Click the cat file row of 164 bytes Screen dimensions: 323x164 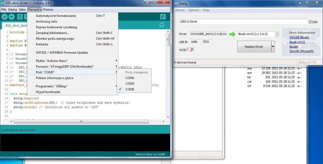275,82
